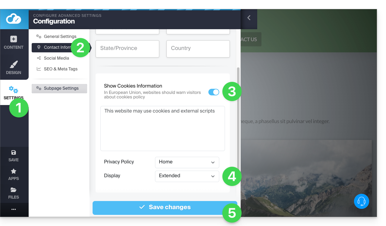386x226 pixels.
Task: Click the three-dot more options icon
Action: click(14, 209)
